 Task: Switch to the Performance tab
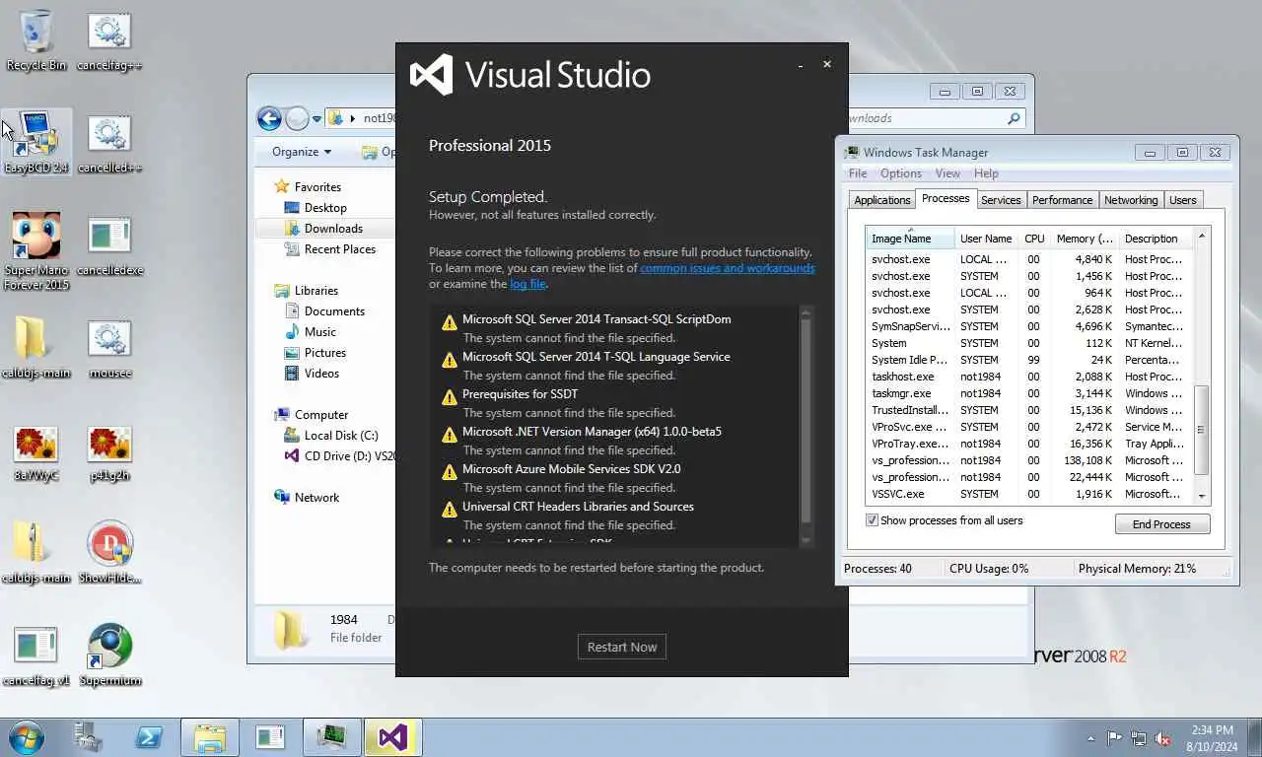pyautogui.click(x=1062, y=200)
